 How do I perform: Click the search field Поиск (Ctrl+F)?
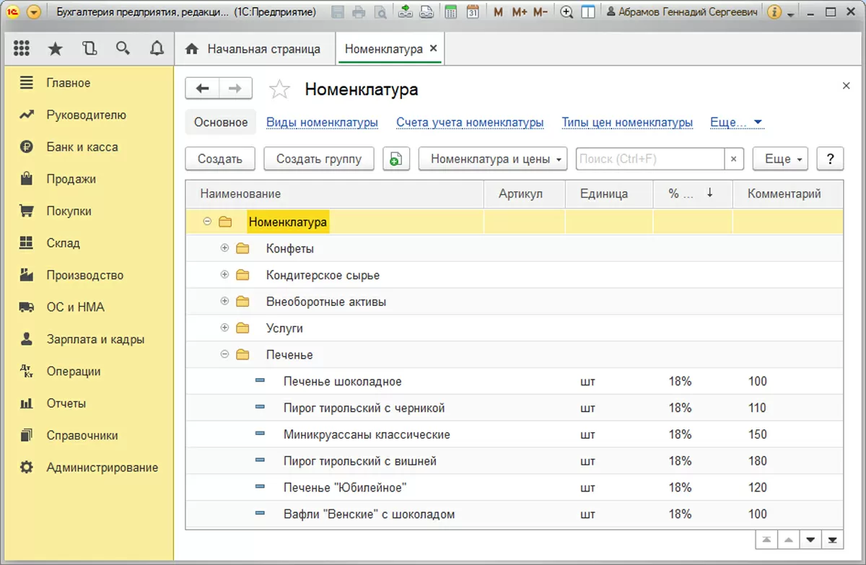coord(649,159)
